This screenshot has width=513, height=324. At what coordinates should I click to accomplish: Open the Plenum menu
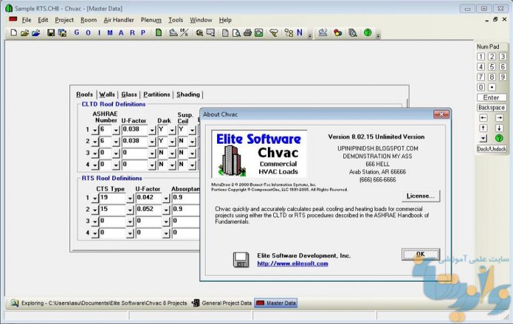150,20
